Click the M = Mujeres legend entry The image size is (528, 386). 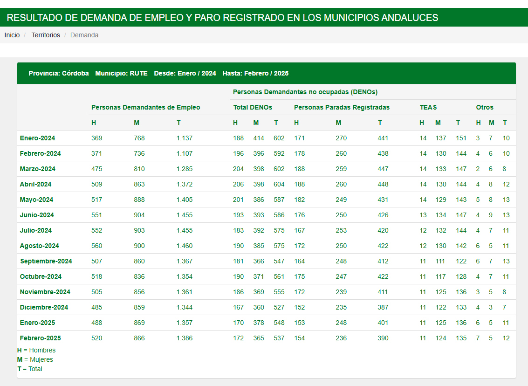point(35,359)
